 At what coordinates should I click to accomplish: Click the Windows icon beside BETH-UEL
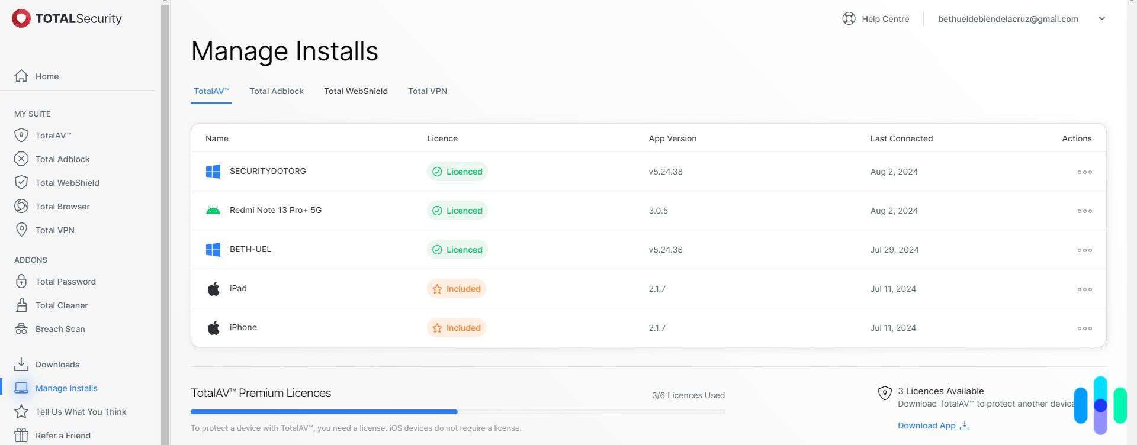tap(213, 249)
